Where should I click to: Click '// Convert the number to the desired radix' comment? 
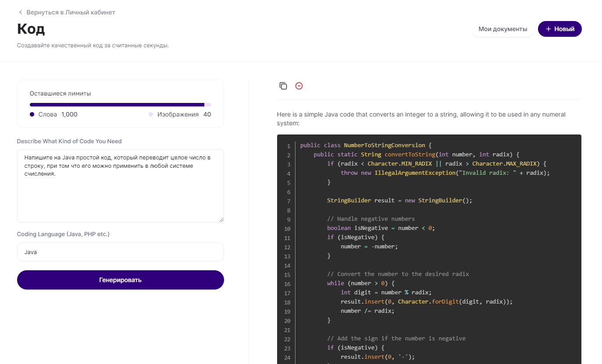coord(398,274)
